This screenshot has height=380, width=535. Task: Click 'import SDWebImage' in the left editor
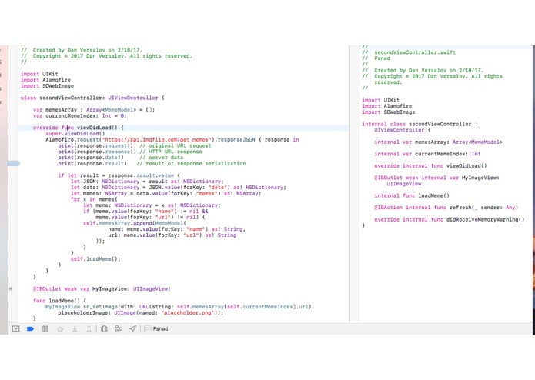[x=47, y=86]
